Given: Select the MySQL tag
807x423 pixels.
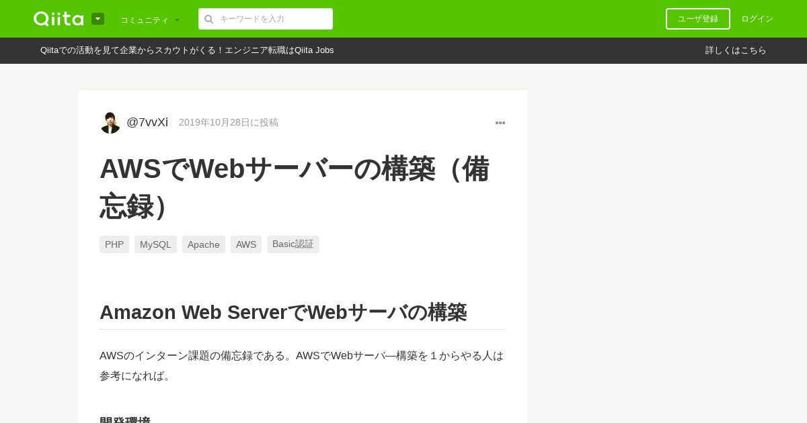Looking at the screenshot, I should [155, 244].
